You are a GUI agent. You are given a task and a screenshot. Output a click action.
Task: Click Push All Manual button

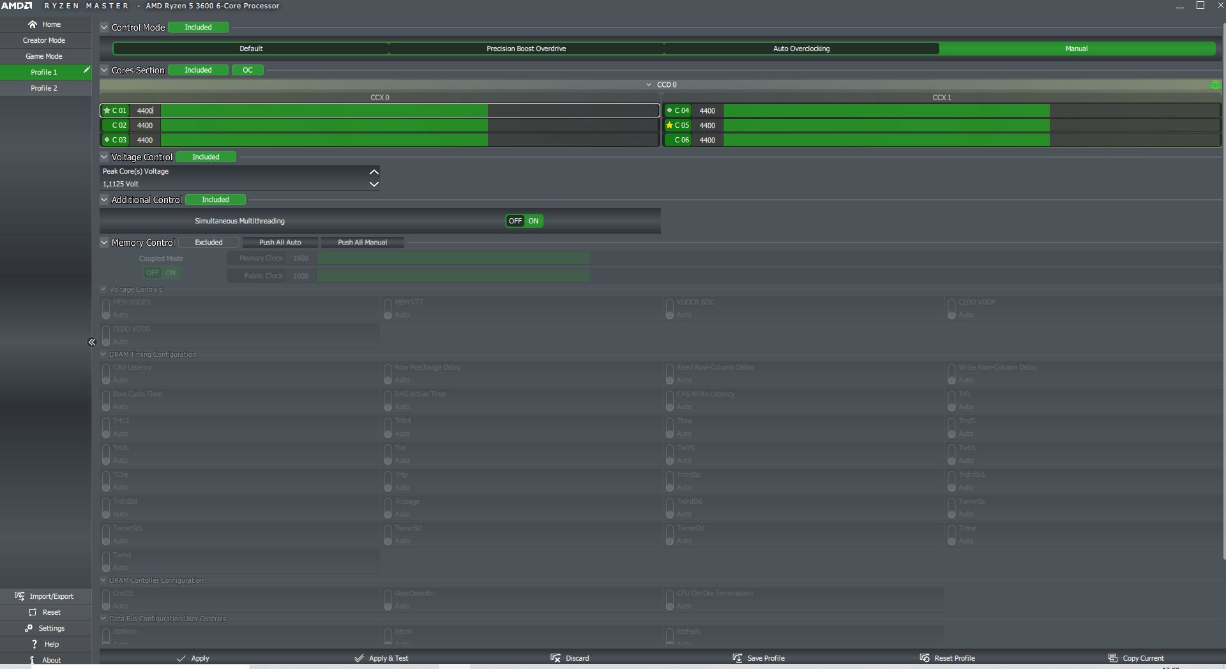362,243
